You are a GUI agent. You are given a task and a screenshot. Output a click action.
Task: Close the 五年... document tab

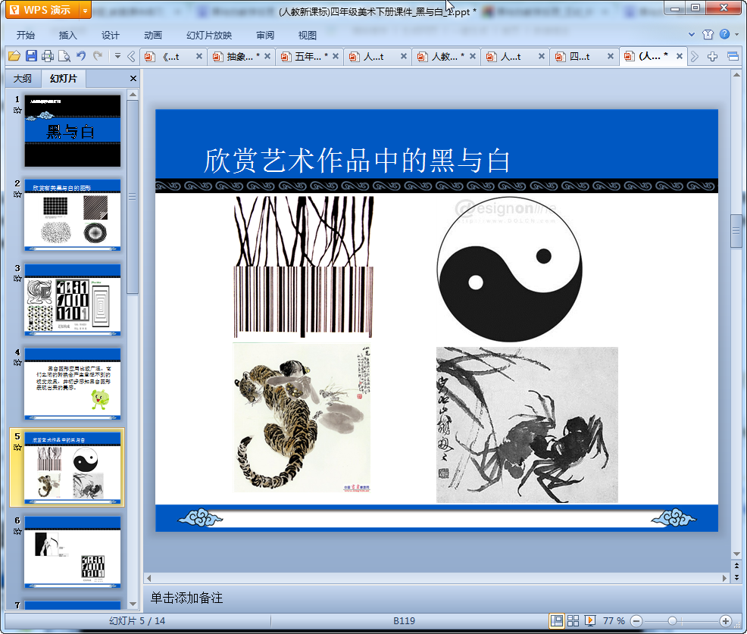click(336, 56)
